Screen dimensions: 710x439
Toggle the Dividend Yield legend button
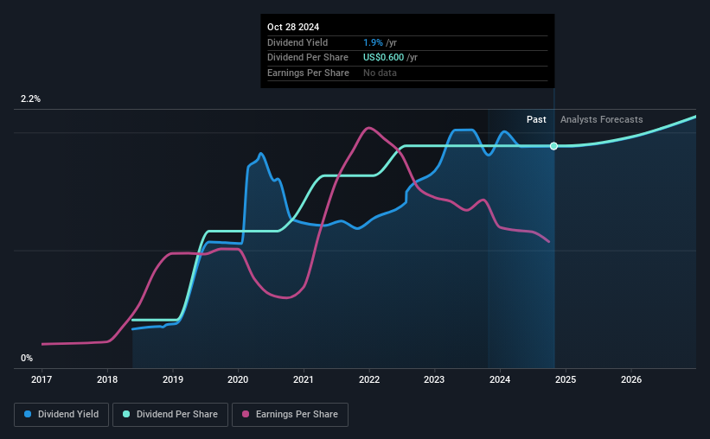click(61, 415)
